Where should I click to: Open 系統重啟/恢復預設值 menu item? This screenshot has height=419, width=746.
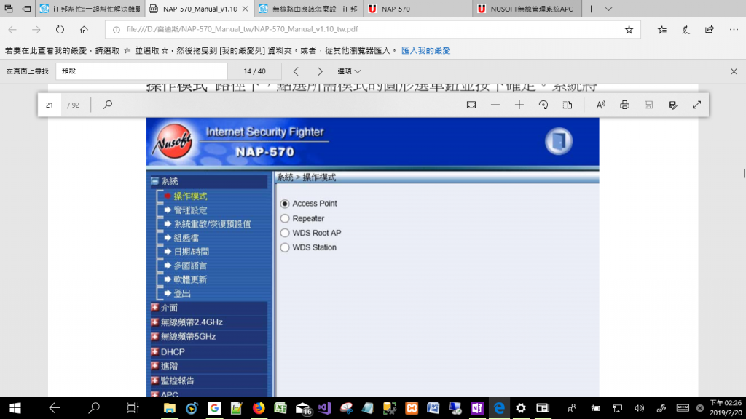(x=212, y=224)
